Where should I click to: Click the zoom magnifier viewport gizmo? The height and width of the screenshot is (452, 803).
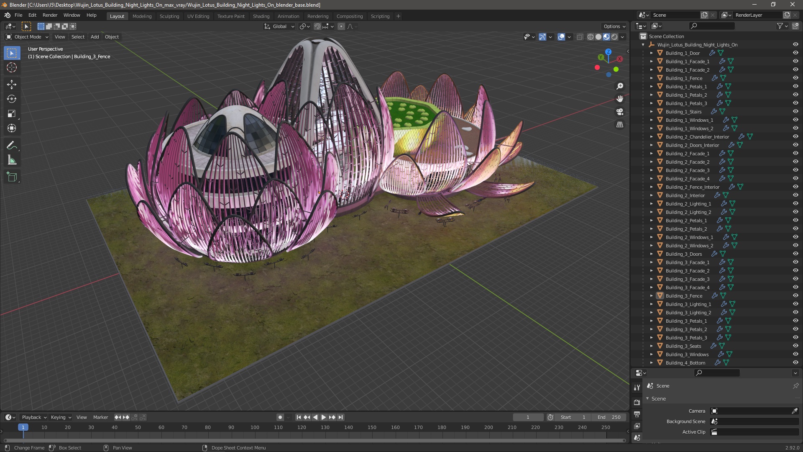click(x=620, y=86)
